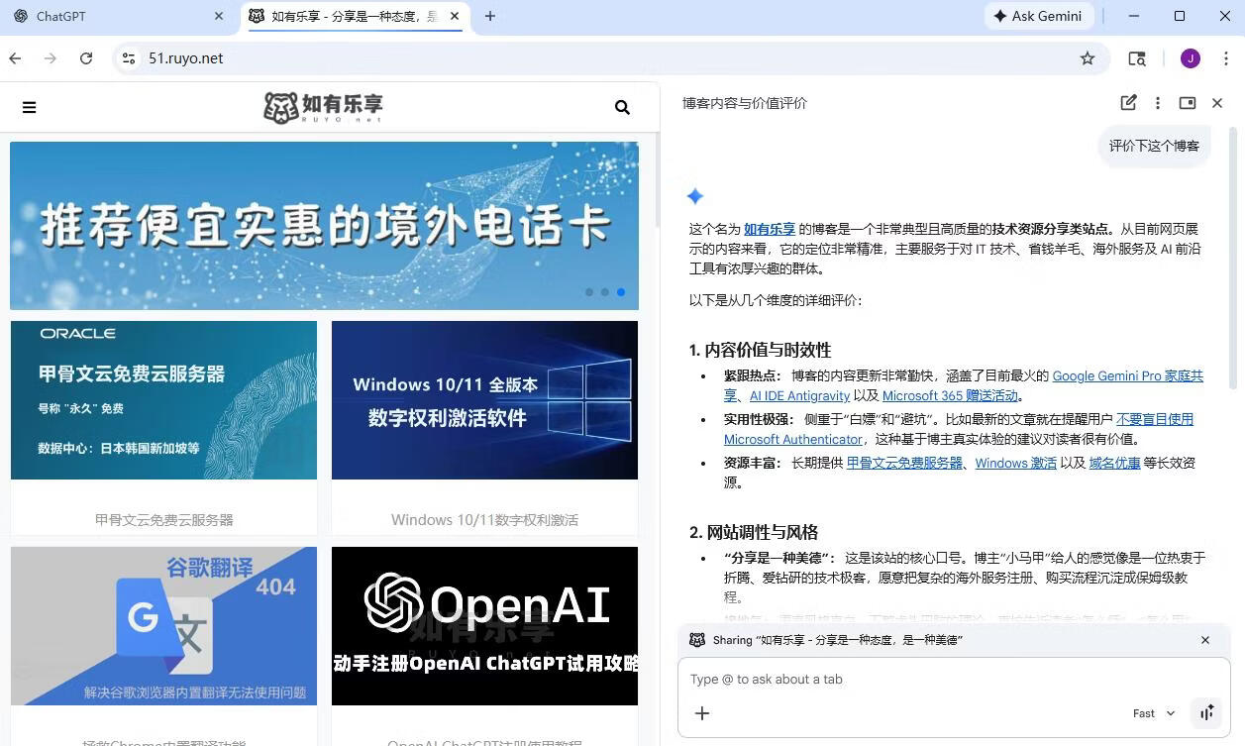This screenshot has height=746, width=1245.
Task: Stop sharing the current tab with Gemini
Action: pyautogui.click(x=1205, y=640)
